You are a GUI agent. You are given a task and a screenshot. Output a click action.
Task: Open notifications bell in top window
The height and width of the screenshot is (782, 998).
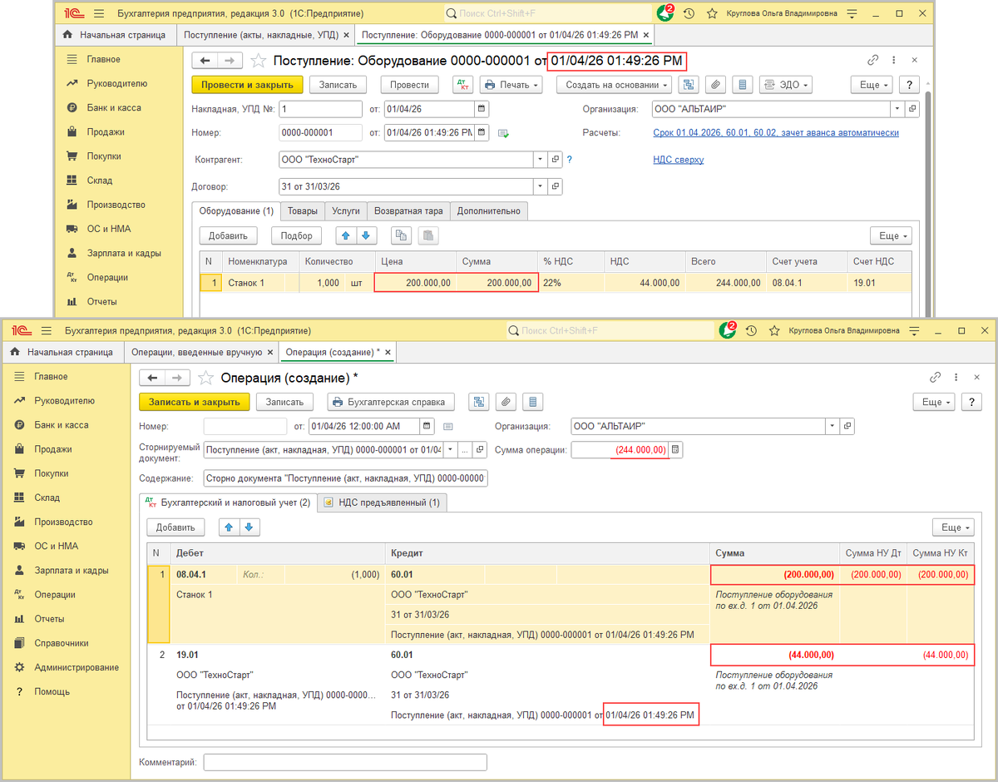click(665, 14)
